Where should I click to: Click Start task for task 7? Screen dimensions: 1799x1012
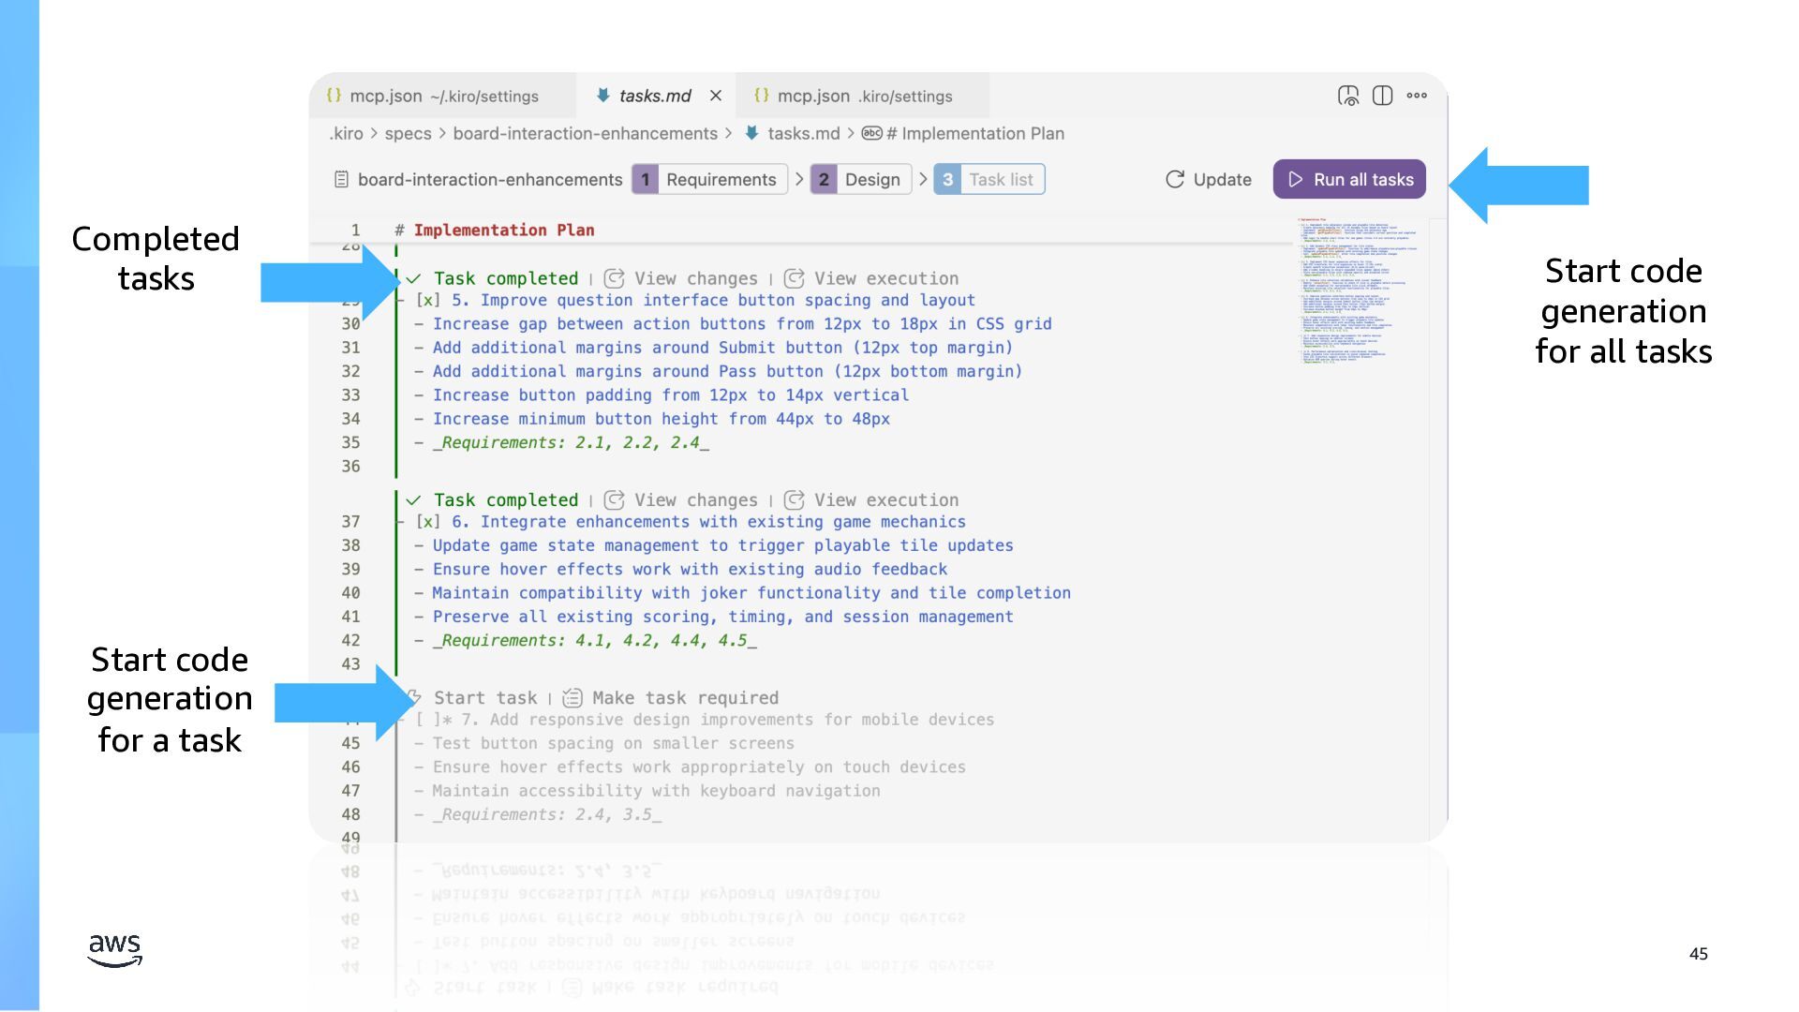[x=484, y=698]
